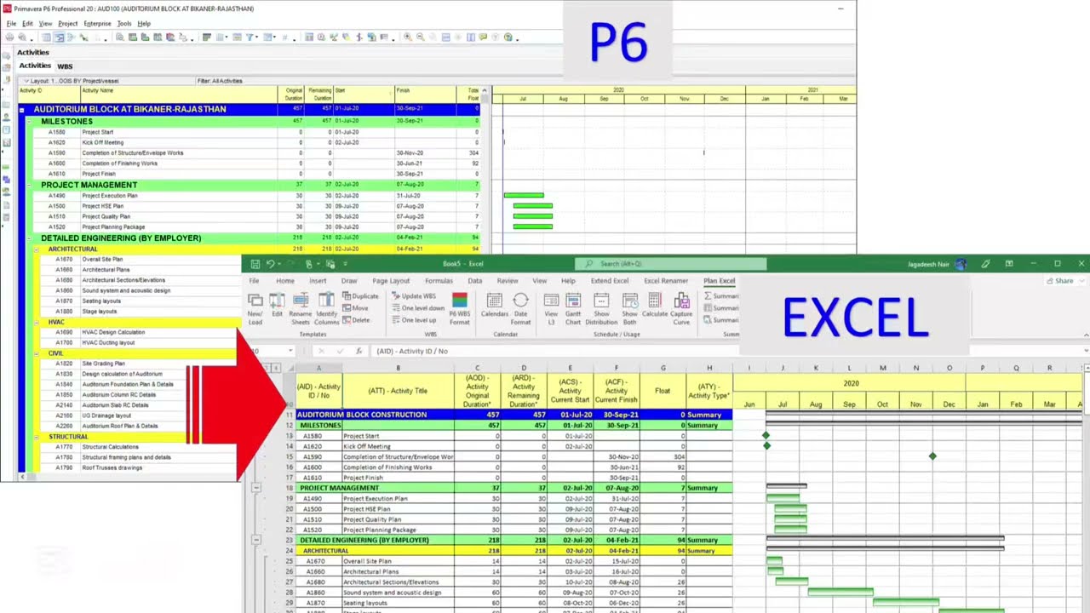Collapse the STRUCTURAL group in P6
1090x613 pixels.
tap(37, 437)
